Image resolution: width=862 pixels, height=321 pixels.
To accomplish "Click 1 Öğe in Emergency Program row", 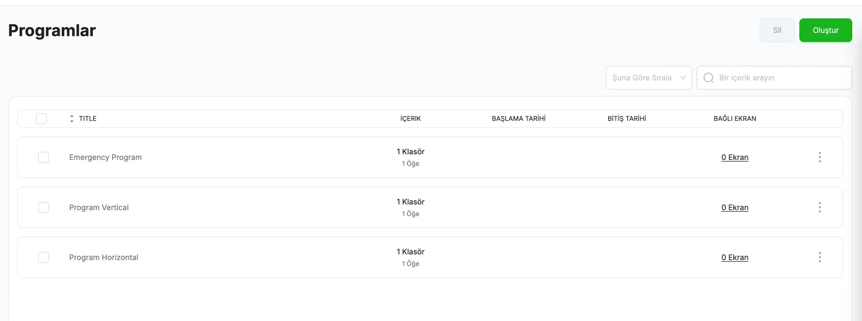I will click(x=410, y=163).
